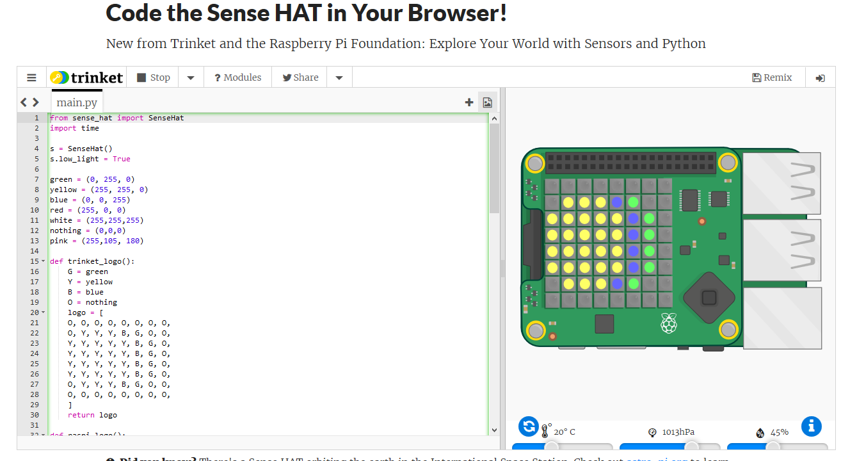Screen dimensions: 857x461
Task: Click the thermometer icon next to 20° C
Action: pyautogui.click(x=546, y=431)
